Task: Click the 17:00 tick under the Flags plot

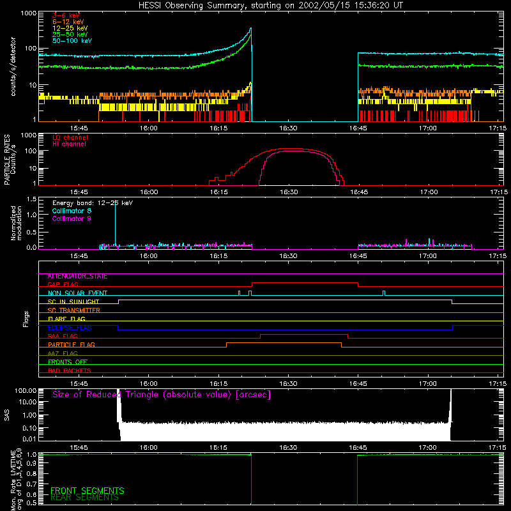Action: tap(427, 384)
